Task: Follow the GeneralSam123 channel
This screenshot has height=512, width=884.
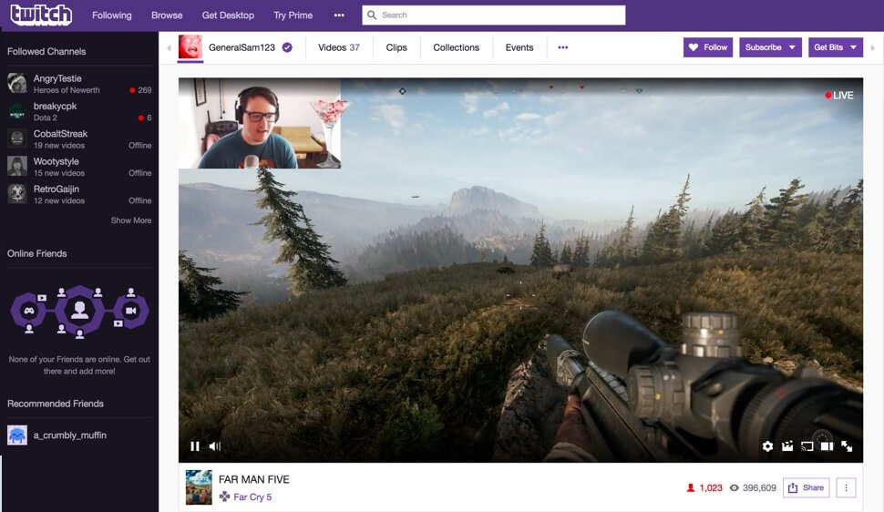Action: point(707,47)
